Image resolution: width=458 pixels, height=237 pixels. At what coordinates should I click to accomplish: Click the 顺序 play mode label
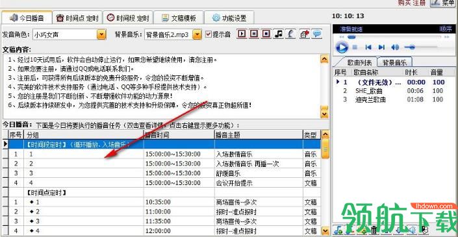coord(446,29)
